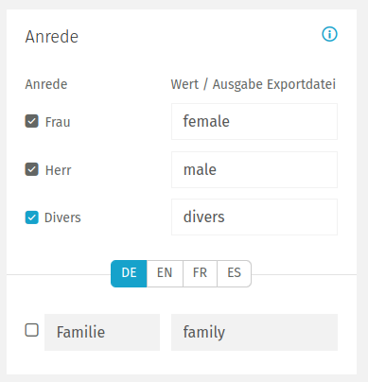This screenshot has width=368, height=382.
Task: Click the 'family' export value field
Action: click(x=254, y=332)
